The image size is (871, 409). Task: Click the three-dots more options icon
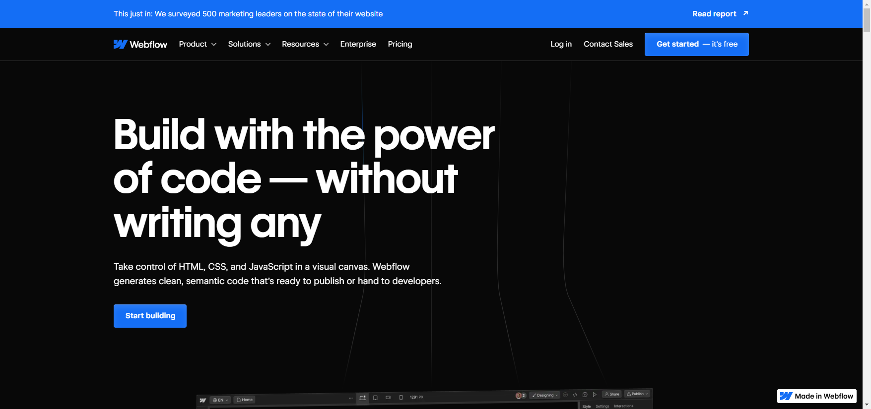click(351, 398)
